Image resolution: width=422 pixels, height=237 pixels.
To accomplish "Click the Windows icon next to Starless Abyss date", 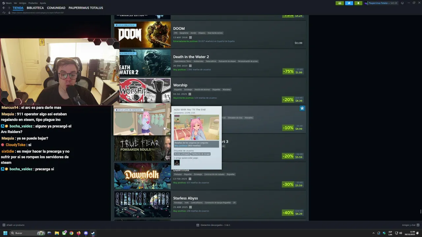I will click(191, 207).
